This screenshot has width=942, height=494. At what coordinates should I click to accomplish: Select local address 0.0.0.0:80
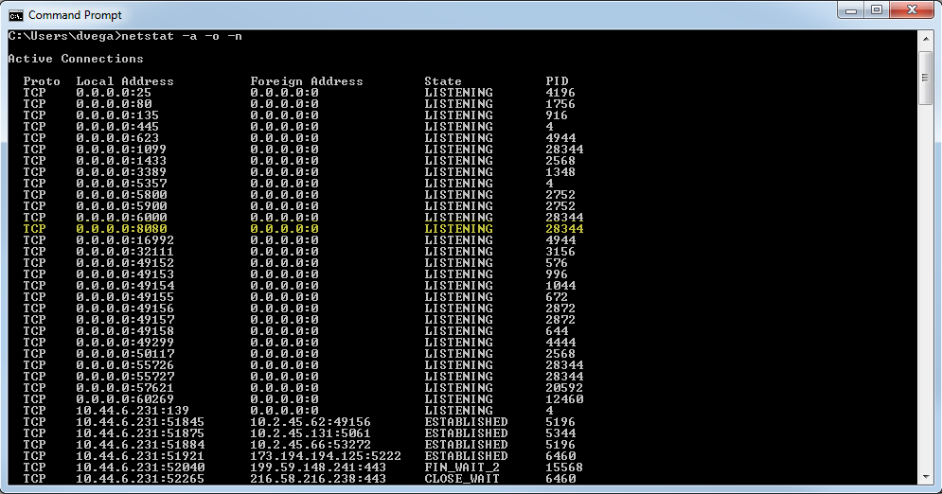[114, 104]
